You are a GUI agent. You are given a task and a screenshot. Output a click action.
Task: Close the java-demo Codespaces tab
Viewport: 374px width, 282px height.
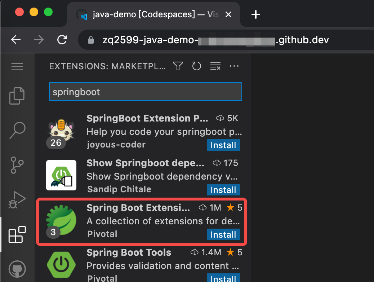228,14
